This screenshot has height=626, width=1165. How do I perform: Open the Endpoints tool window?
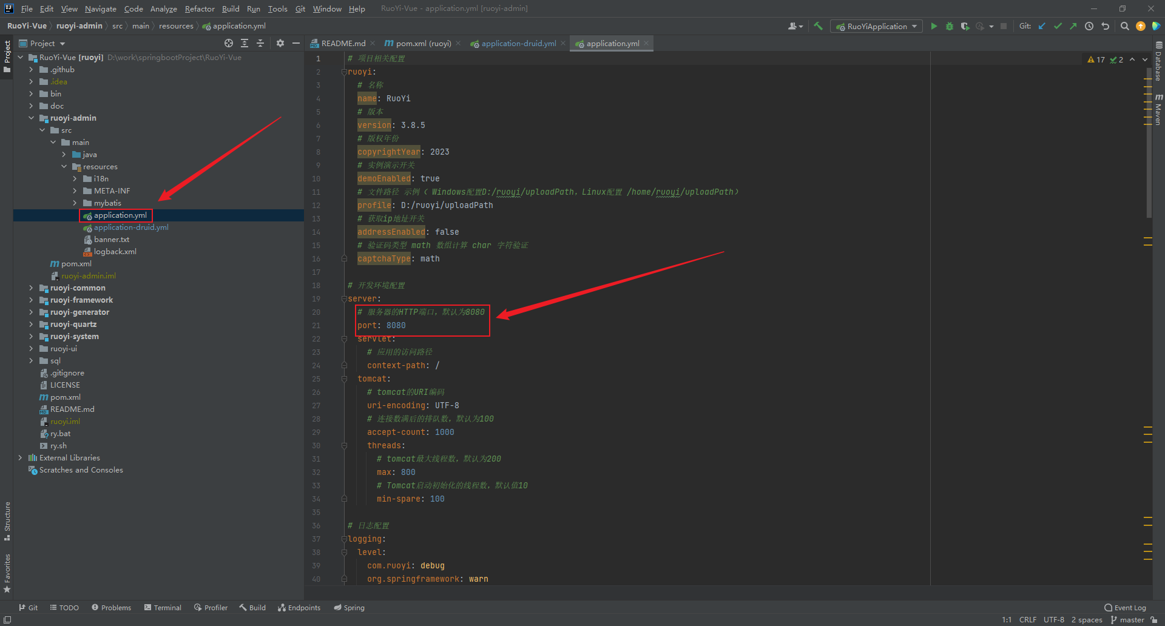[x=299, y=607]
